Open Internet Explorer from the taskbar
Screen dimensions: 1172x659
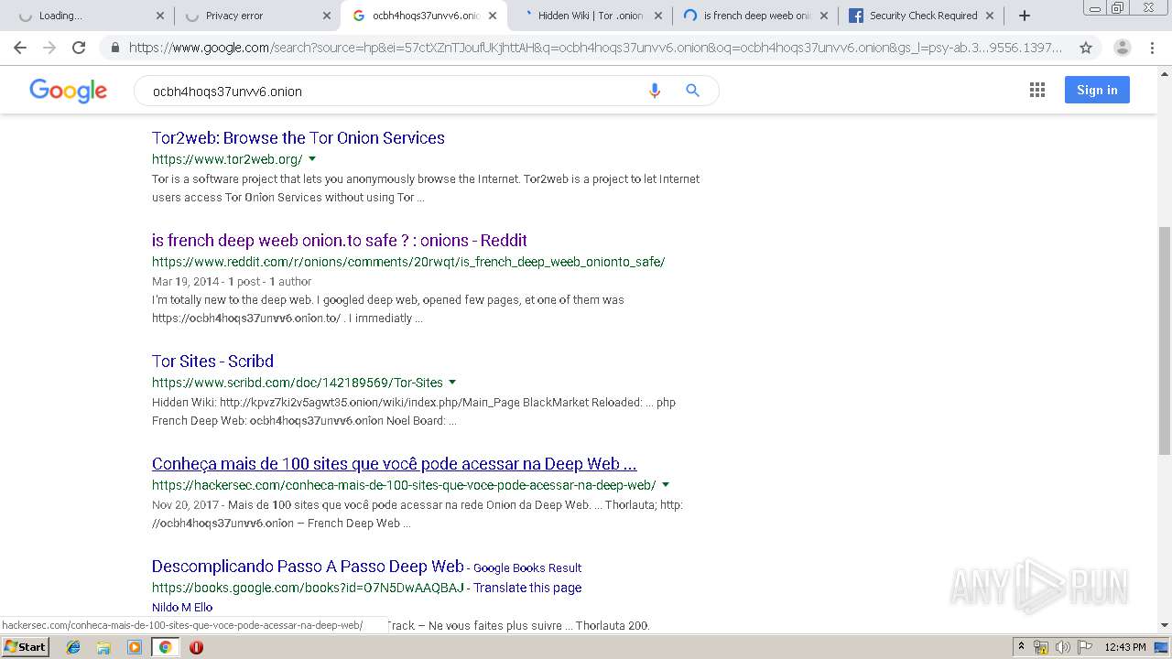click(x=73, y=647)
